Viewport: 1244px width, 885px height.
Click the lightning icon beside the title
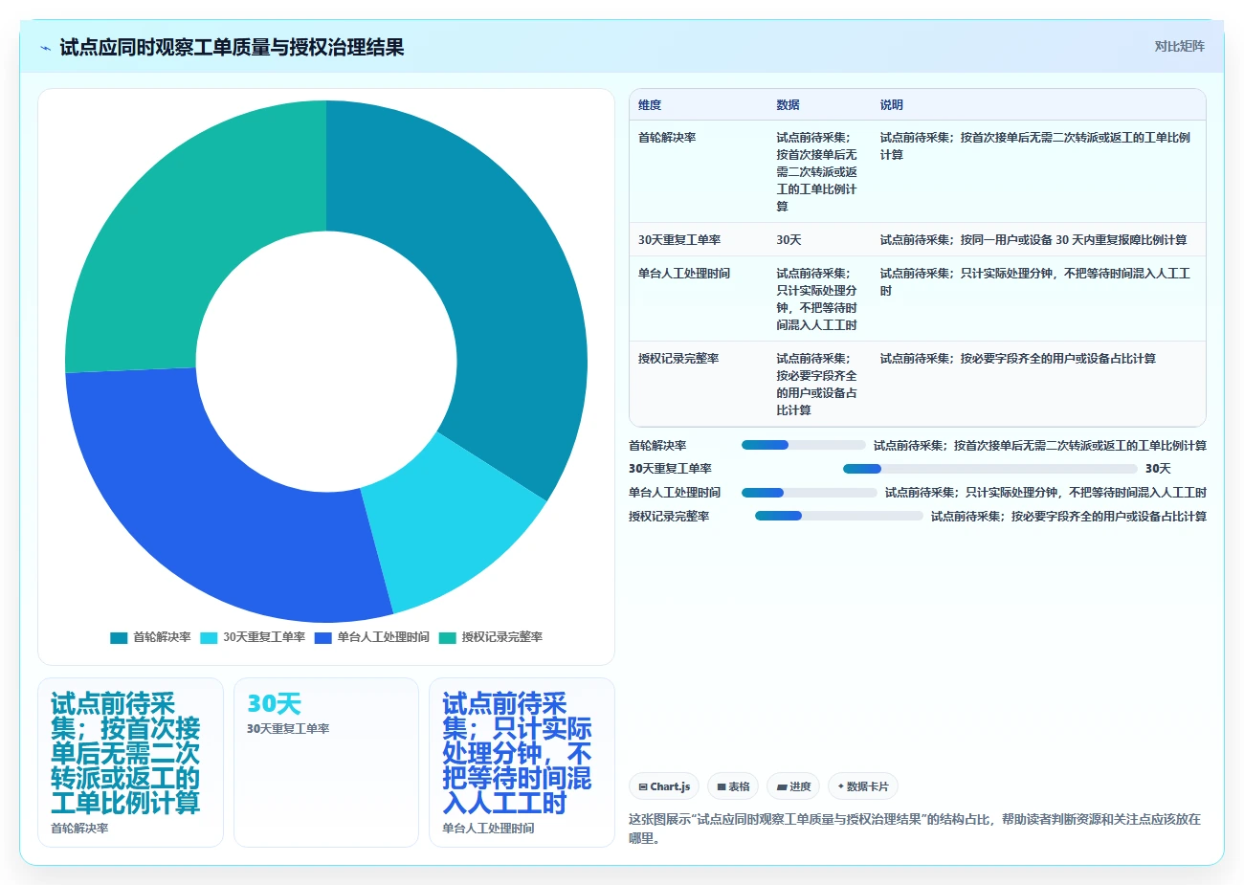click(45, 48)
